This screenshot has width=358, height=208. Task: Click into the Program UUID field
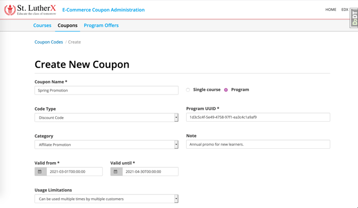[258, 117]
